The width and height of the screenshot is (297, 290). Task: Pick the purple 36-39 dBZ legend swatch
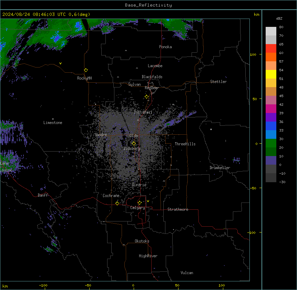(271, 117)
